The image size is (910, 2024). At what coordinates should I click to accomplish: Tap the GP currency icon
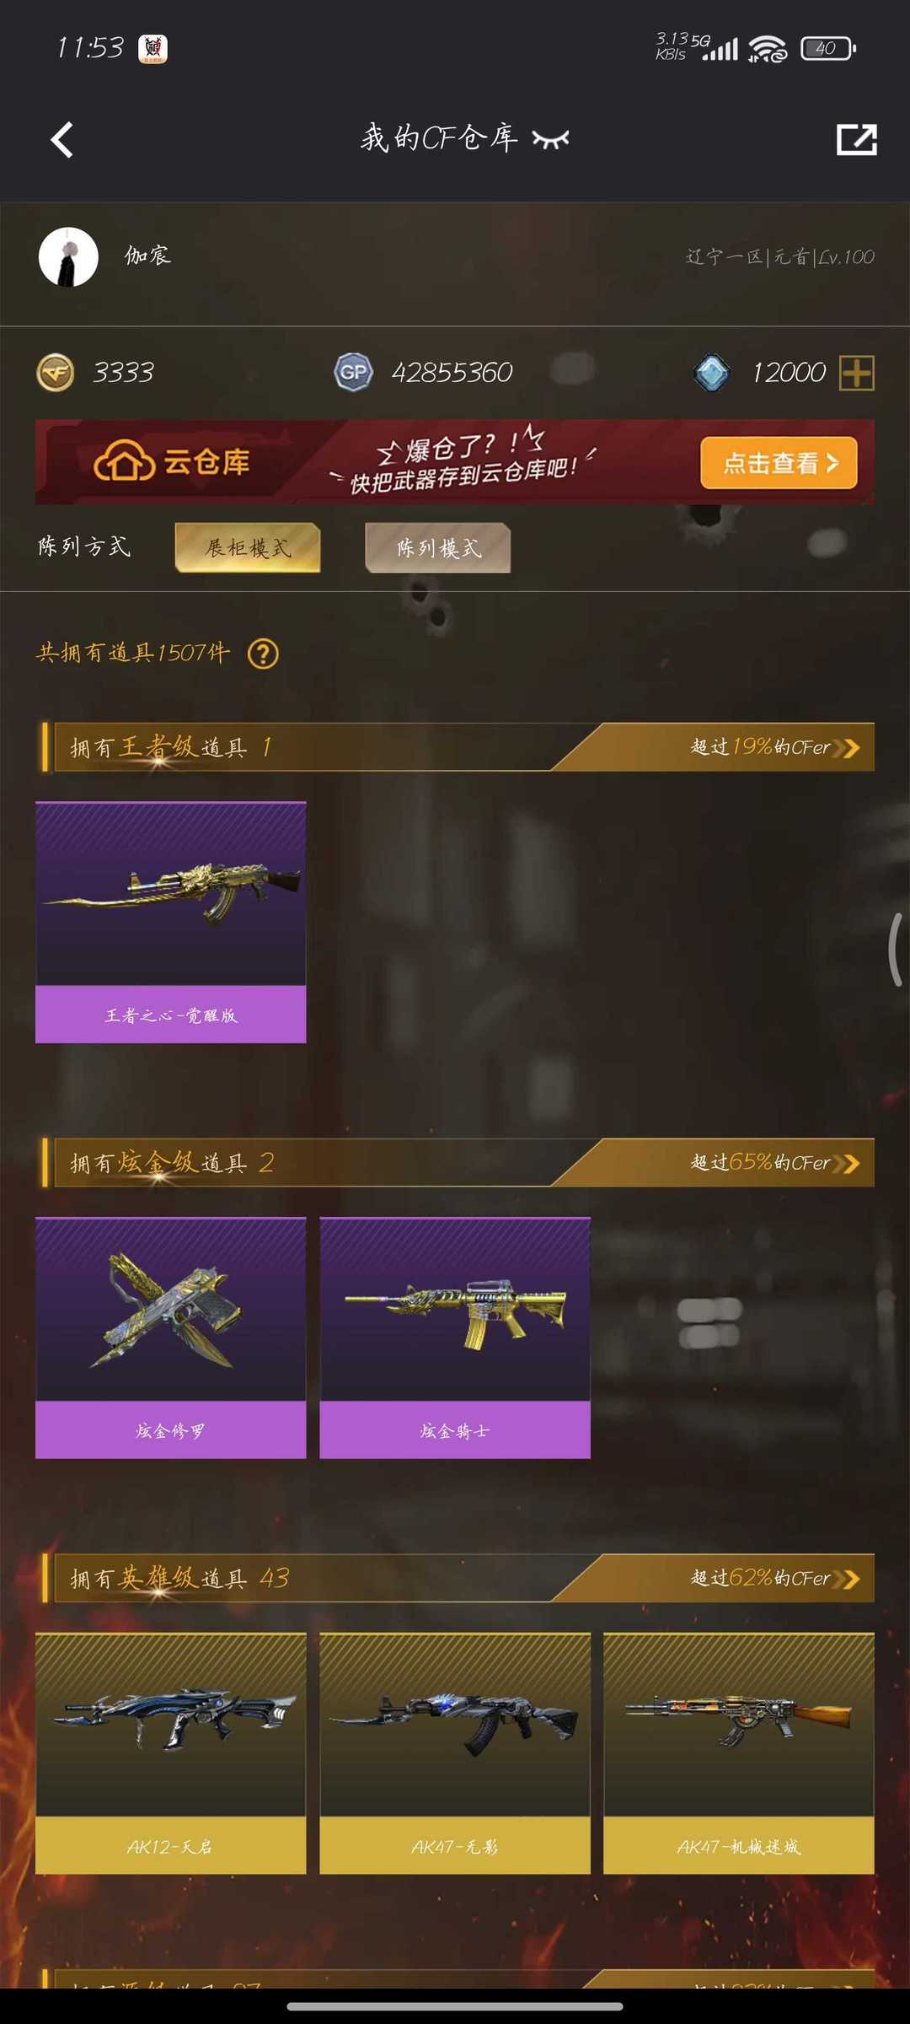point(353,372)
